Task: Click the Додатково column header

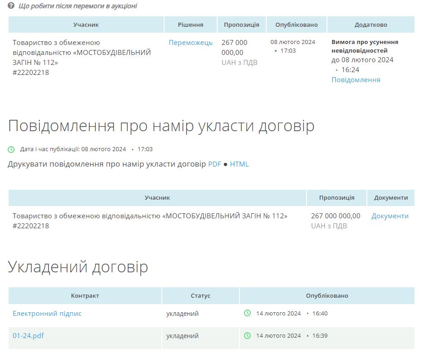Action: (x=370, y=25)
